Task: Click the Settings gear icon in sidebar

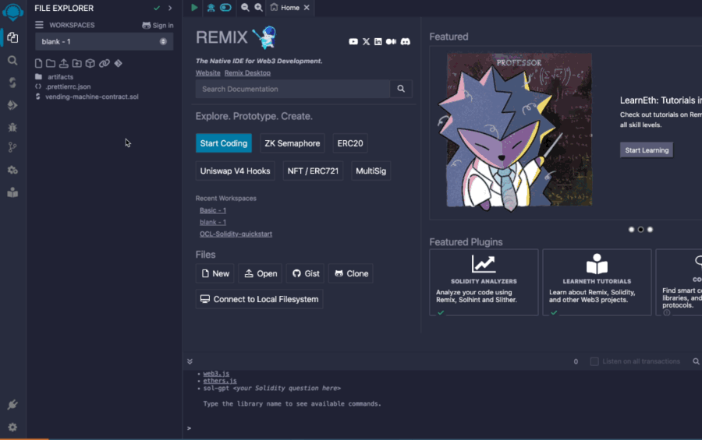Action: click(x=12, y=427)
